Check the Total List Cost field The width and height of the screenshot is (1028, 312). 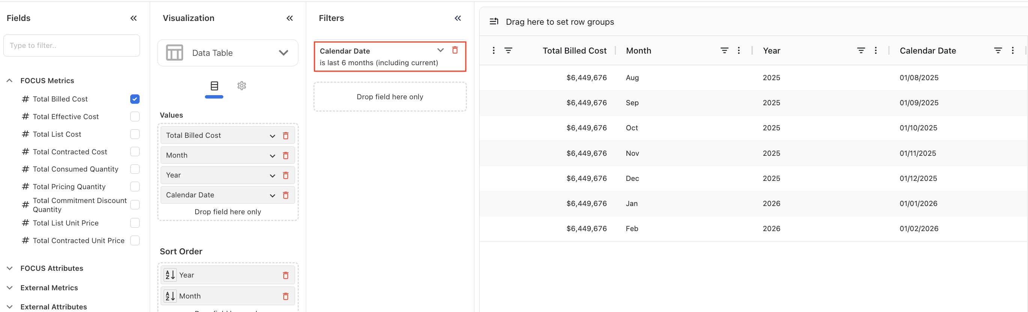pyautogui.click(x=135, y=134)
